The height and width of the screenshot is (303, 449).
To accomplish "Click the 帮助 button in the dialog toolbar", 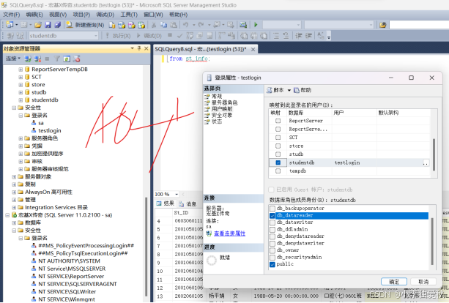I will click(x=303, y=91).
